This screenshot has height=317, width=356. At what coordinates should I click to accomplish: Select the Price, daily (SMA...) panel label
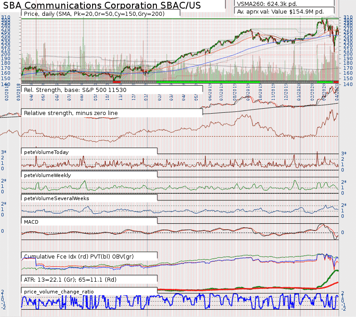click(94, 14)
